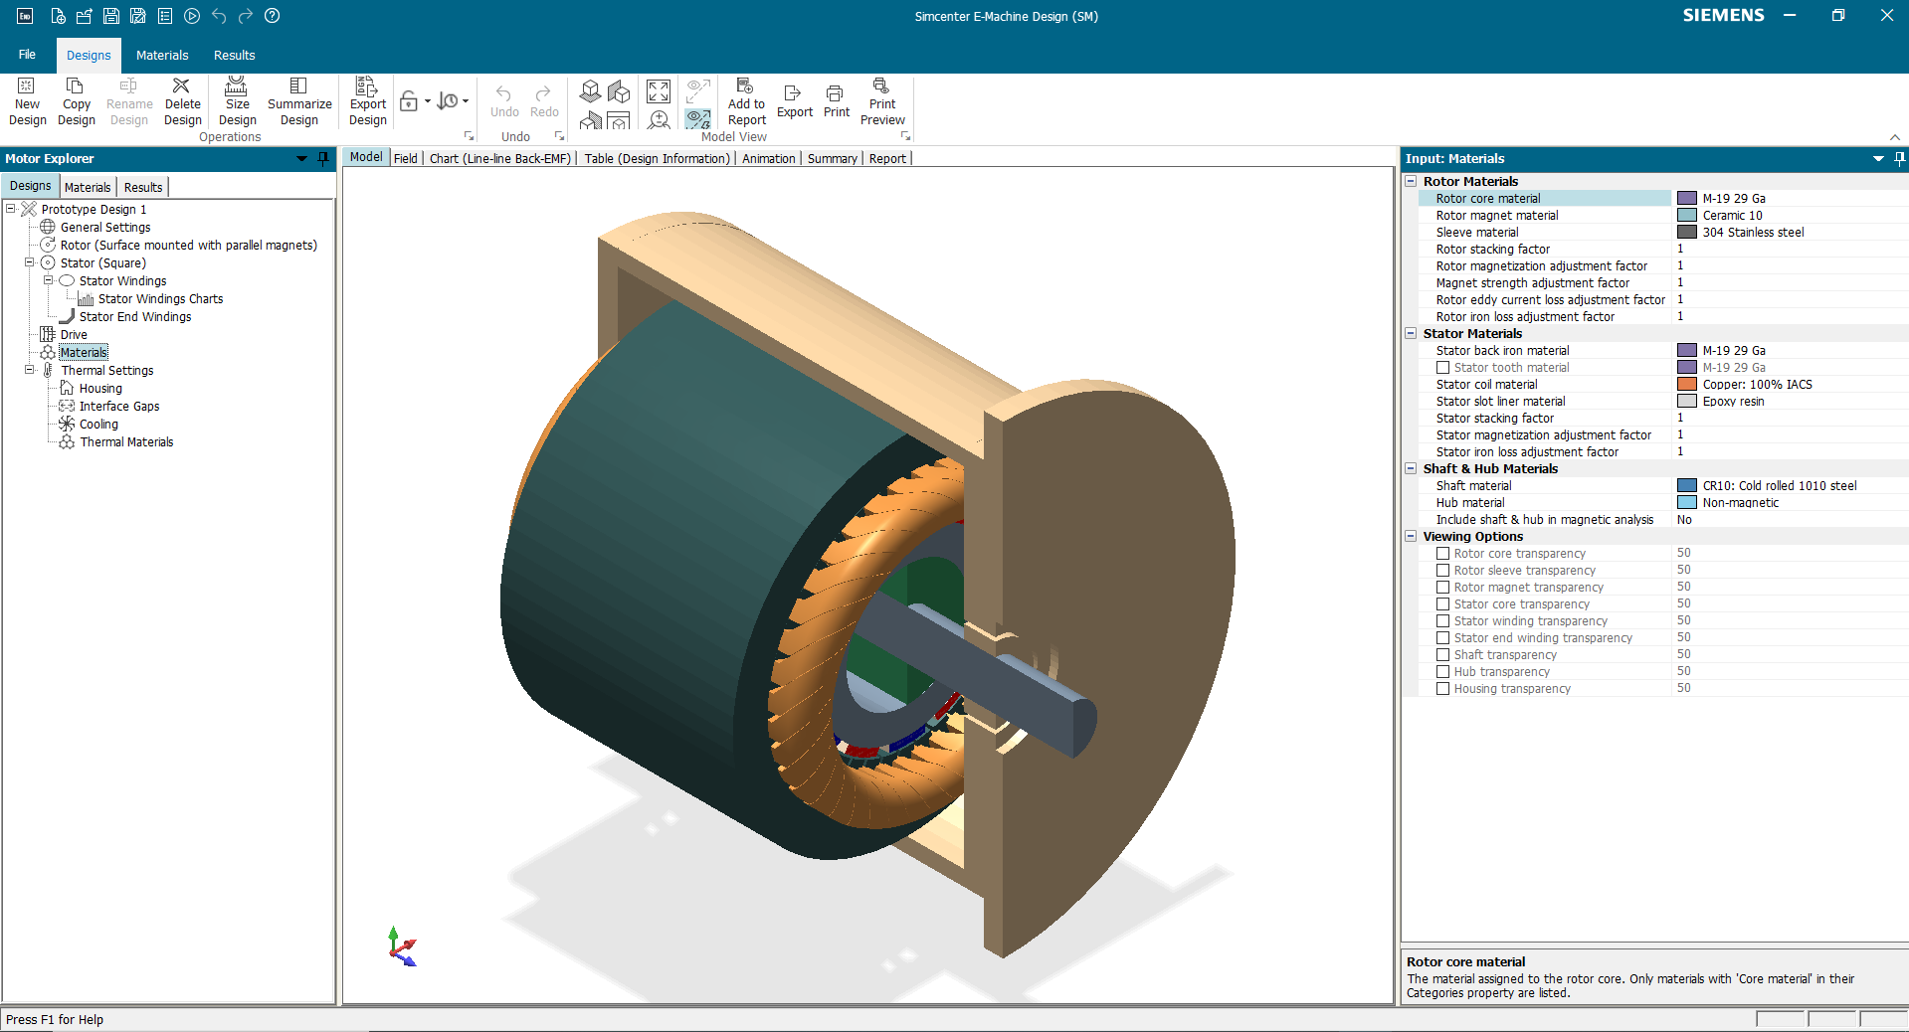Screen dimensions: 1909x1032
Task: Enable the Stator tooth material checkbox
Action: [x=1442, y=368]
